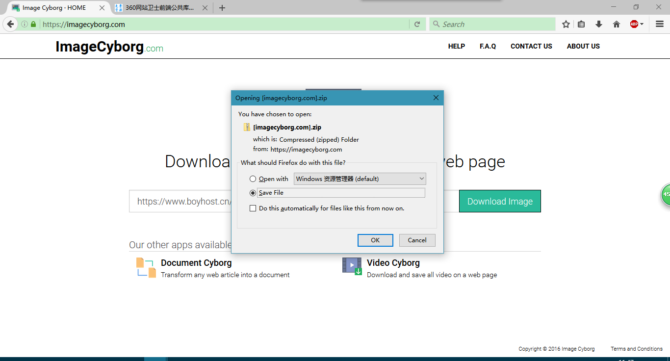Click the URL address bar field
This screenshot has width=670, height=361.
224,24
